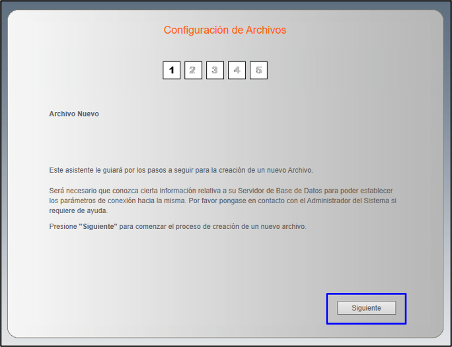Click the word 'Archivos' in the orange title

(266, 30)
